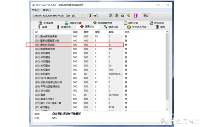Open options via the yellow tag icon
Image resolution: width=201 pixels, height=127 pixels.
[x=129, y=16]
